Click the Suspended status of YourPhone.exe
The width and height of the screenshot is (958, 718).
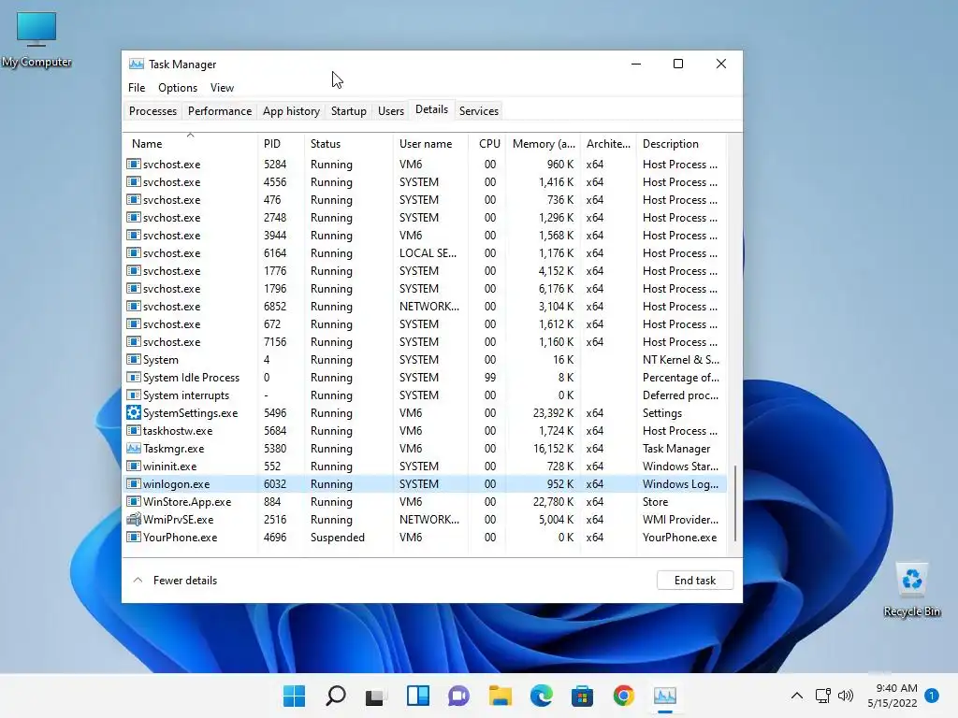(x=337, y=538)
